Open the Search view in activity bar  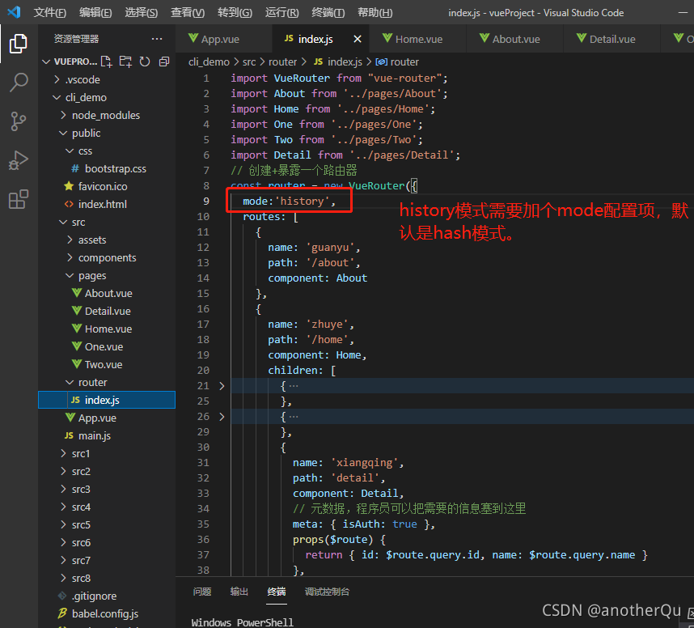[x=18, y=83]
